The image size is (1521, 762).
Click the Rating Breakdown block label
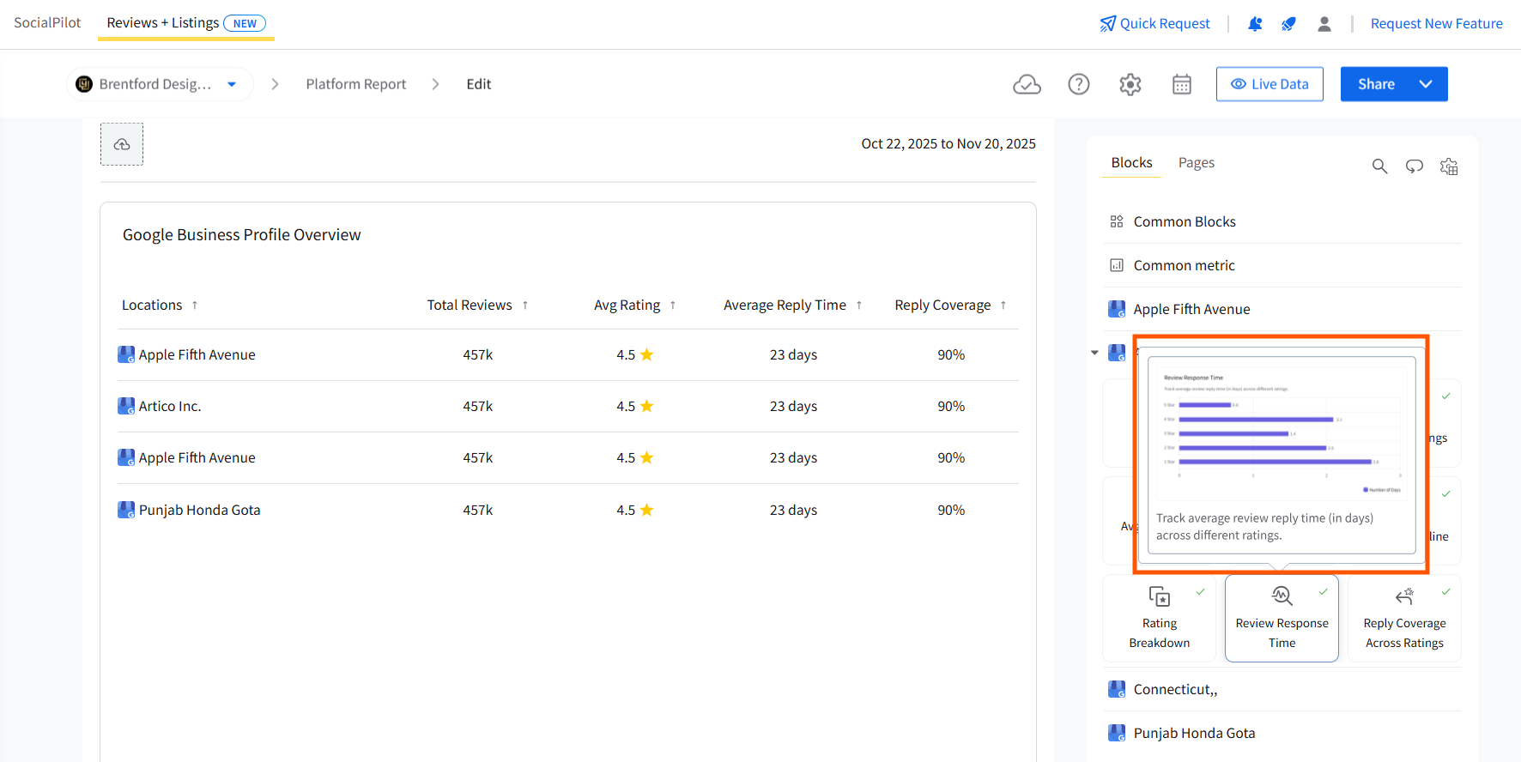(x=1160, y=633)
